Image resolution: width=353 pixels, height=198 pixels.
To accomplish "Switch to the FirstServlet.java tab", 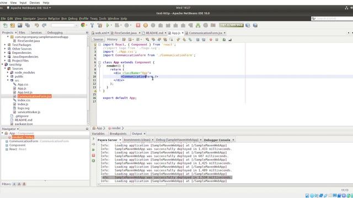I will [x=125, y=33].
